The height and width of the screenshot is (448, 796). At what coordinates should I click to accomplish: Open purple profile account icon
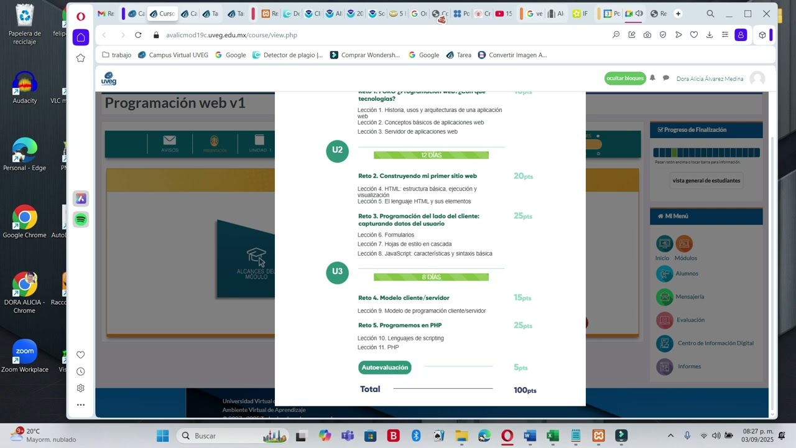(x=741, y=35)
